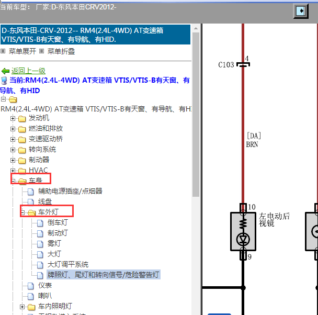Click the 大灯 document icon
The image size is (318, 315).
(40, 254)
